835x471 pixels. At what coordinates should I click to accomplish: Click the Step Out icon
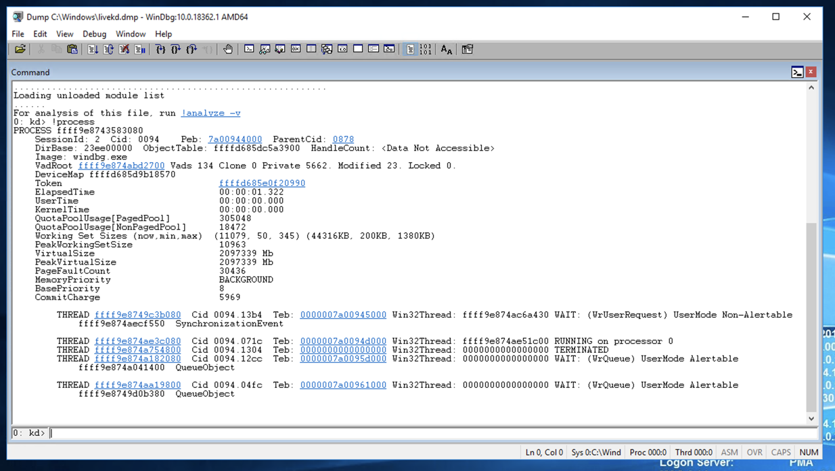coord(191,49)
